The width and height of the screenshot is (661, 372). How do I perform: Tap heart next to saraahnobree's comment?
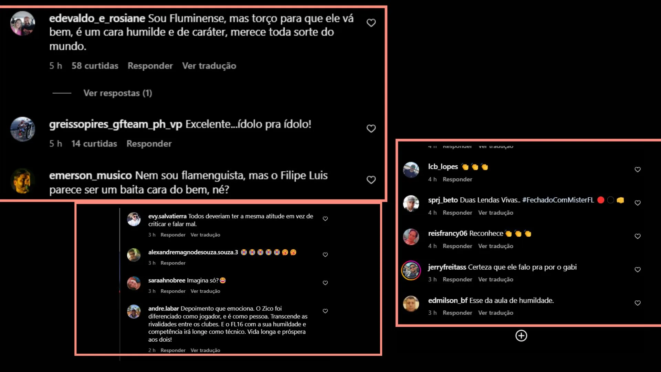click(325, 283)
